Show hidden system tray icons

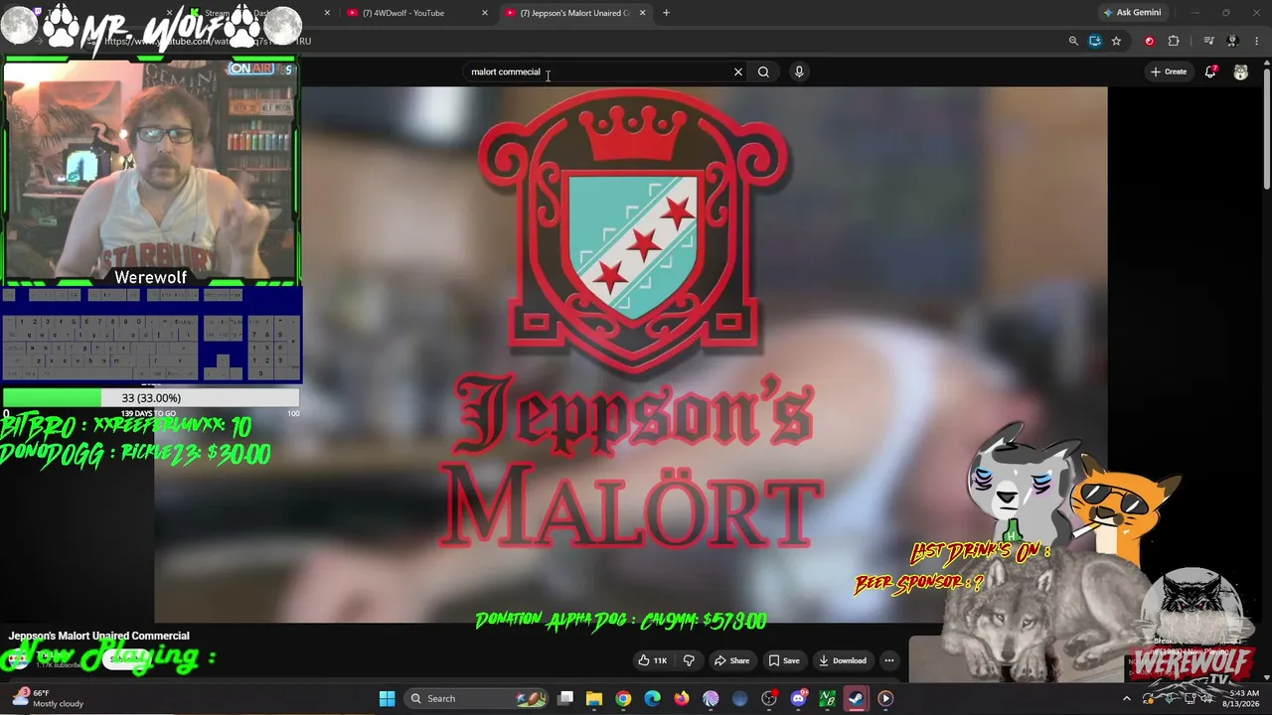1126,698
